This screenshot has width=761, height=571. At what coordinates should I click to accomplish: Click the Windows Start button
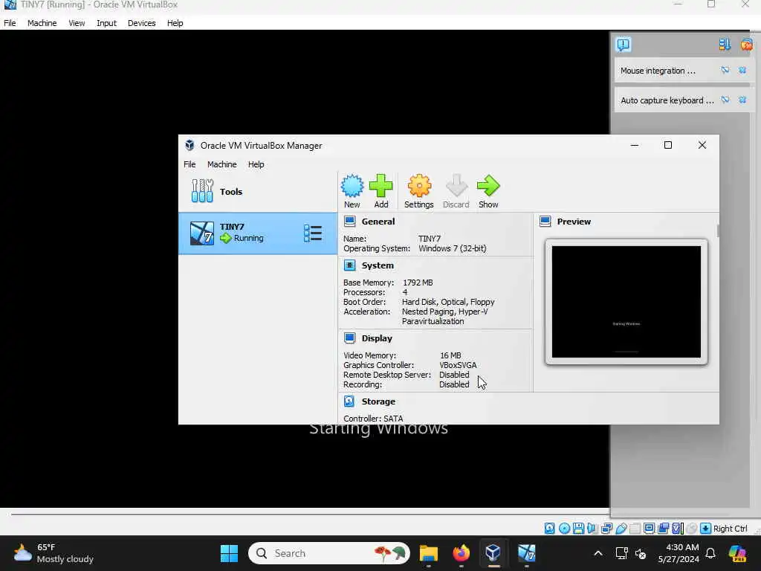(229, 553)
